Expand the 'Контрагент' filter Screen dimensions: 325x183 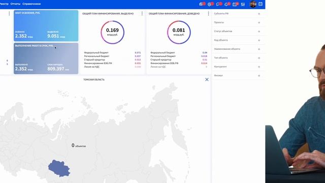click(259, 67)
